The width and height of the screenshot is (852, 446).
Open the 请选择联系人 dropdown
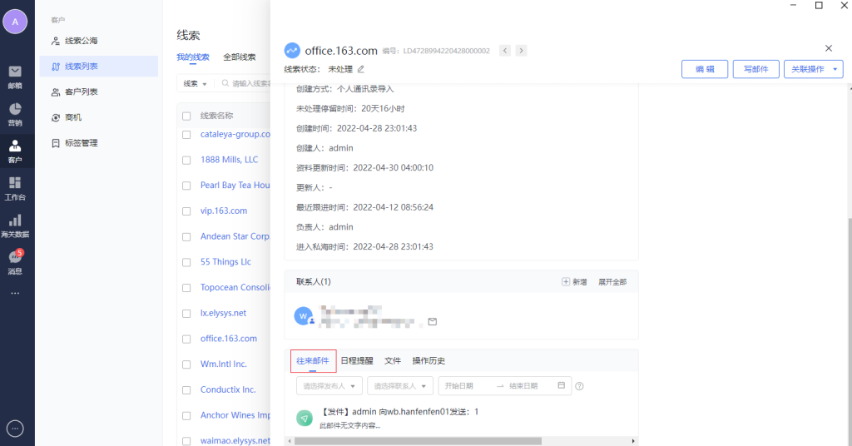tap(400, 386)
